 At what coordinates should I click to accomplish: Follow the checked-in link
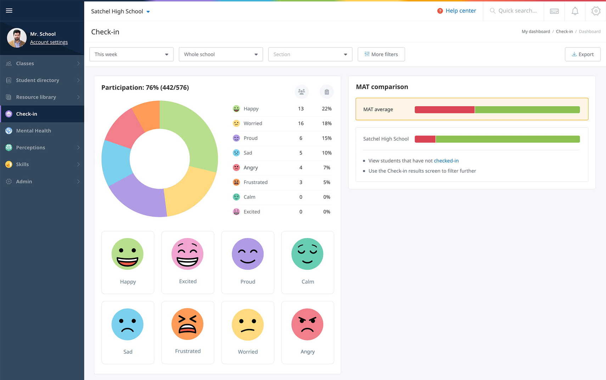(446, 161)
